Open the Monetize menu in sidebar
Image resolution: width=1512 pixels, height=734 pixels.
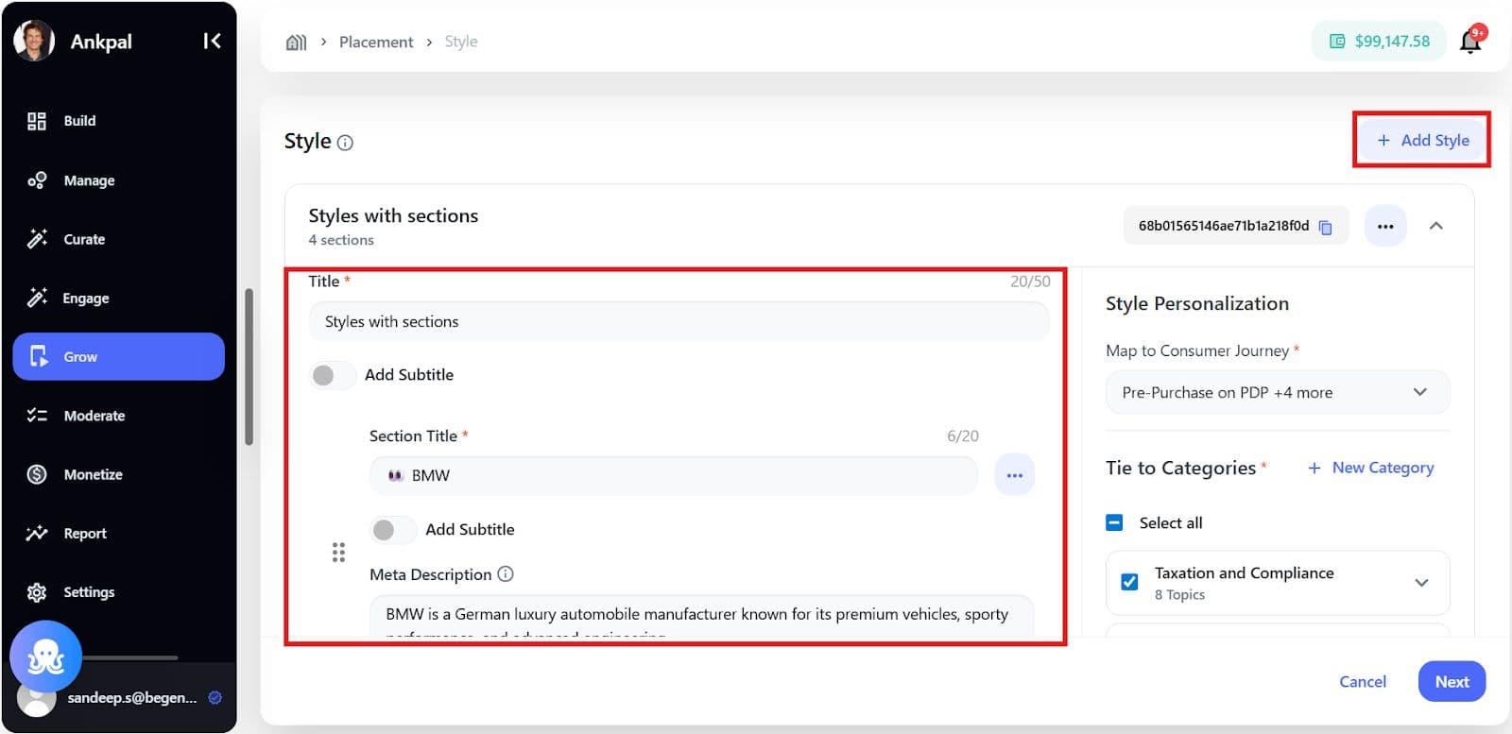(x=93, y=474)
